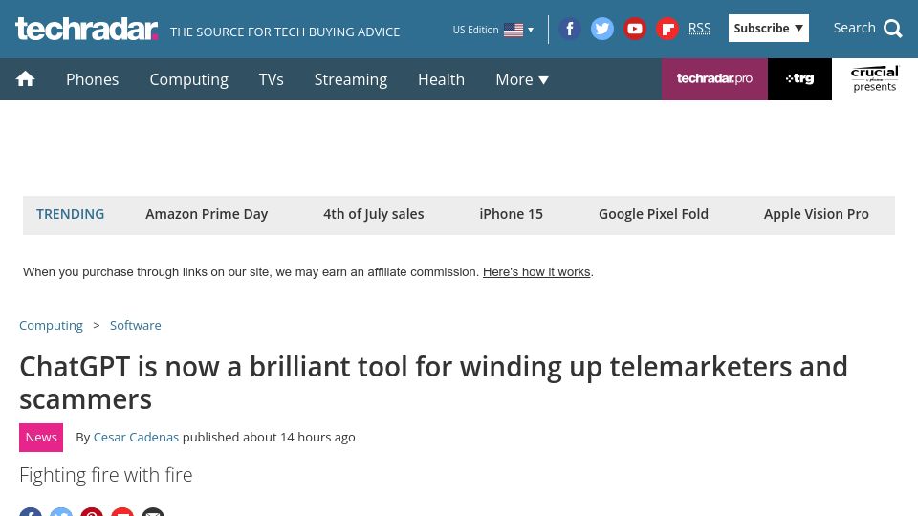The image size is (918, 516).
Task: Share article via Twitter icon below subtitle
Action: pos(61,512)
